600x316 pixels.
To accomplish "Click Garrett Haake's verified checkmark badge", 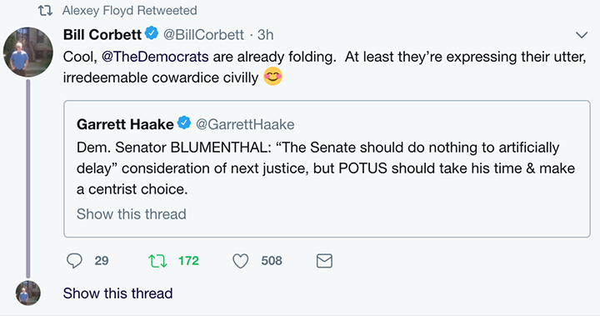I will click(184, 123).
